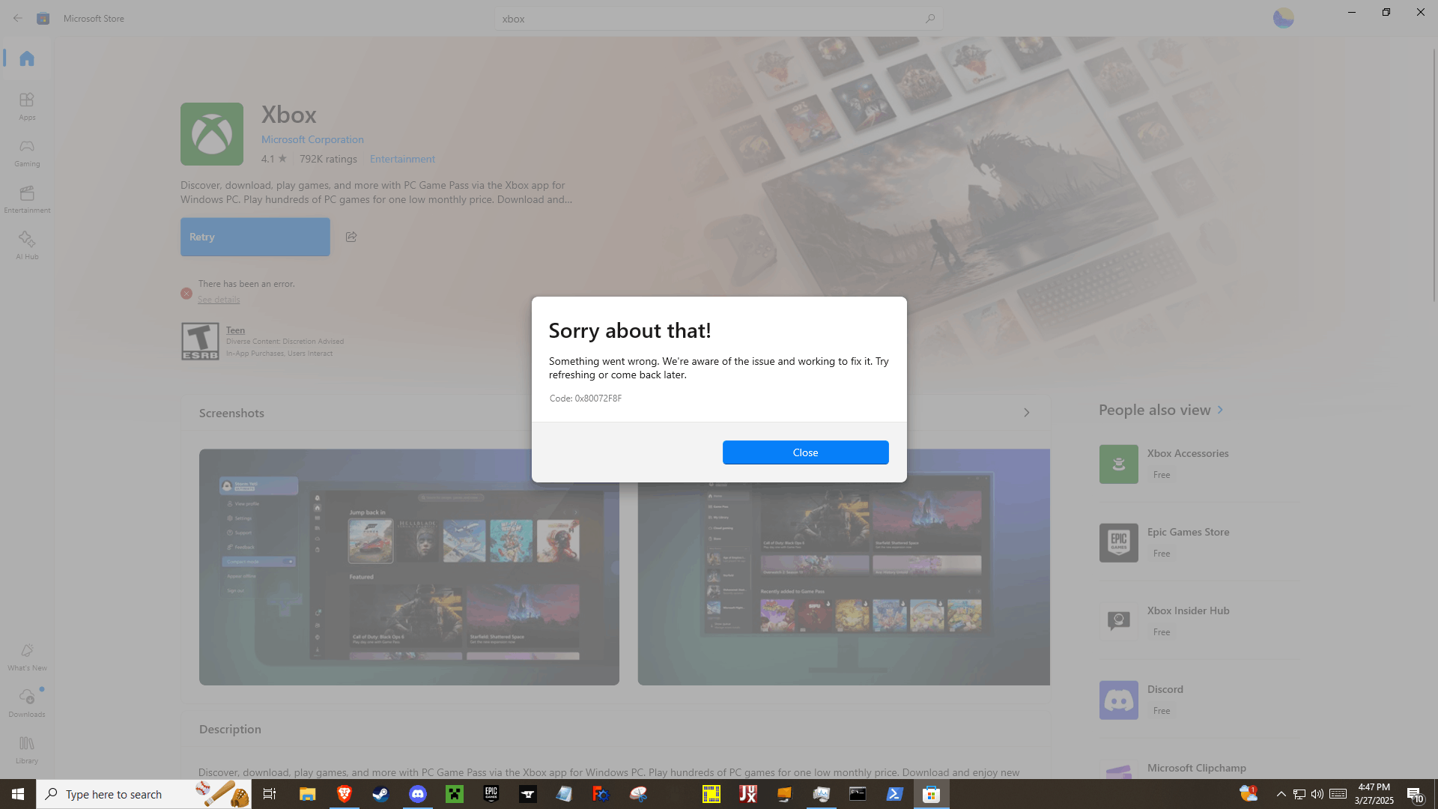Open Microsoft Corporation publisher link
This screenshot has height=809, width=1438.
coord(312,139)
